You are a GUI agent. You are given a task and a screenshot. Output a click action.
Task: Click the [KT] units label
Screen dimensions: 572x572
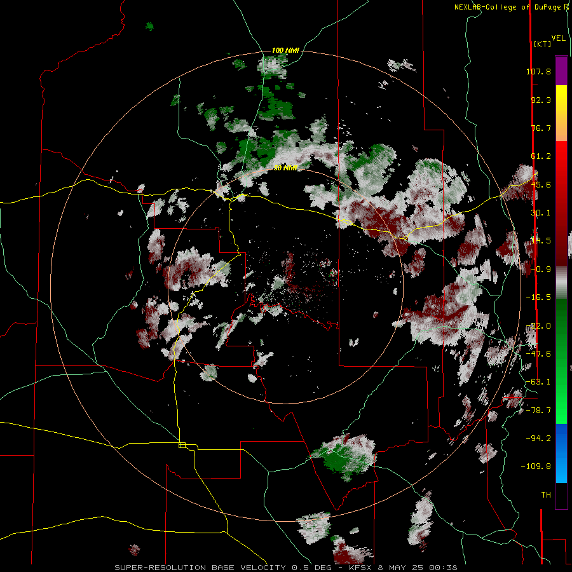click(543, 44)
